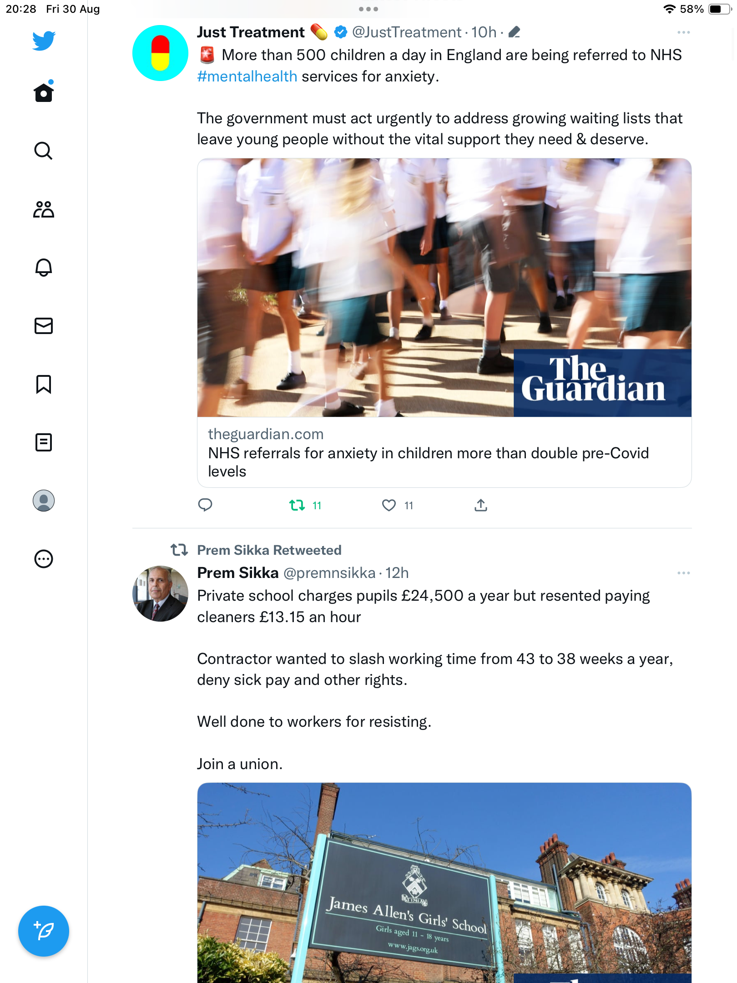This screenshot has width=737, height=983.
Task: Open Notifications bell icon
Action: (44, 268)
